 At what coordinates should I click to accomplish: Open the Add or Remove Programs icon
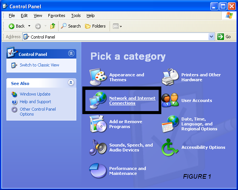[x=98, y=124]
